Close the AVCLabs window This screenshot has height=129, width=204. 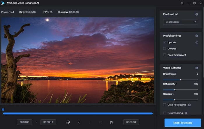pos(201,3)
